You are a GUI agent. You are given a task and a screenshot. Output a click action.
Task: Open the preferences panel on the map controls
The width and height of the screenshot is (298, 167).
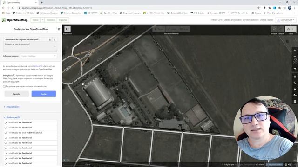[x=295, y=95]
